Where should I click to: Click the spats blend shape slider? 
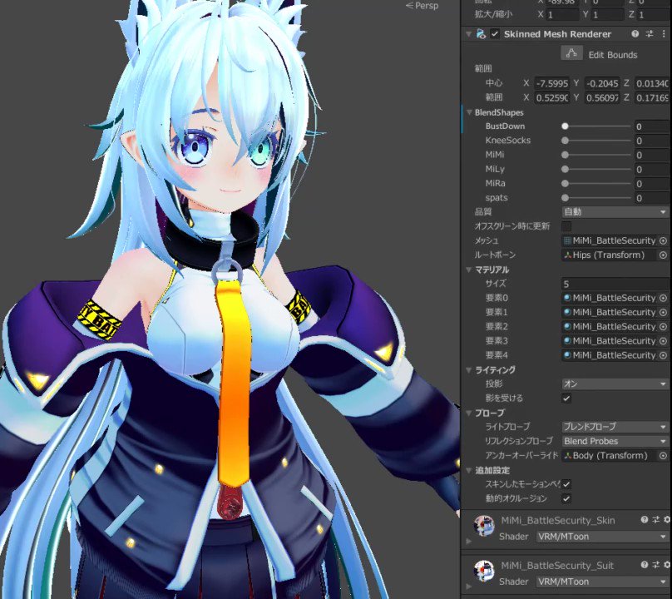tap(596, 198)
